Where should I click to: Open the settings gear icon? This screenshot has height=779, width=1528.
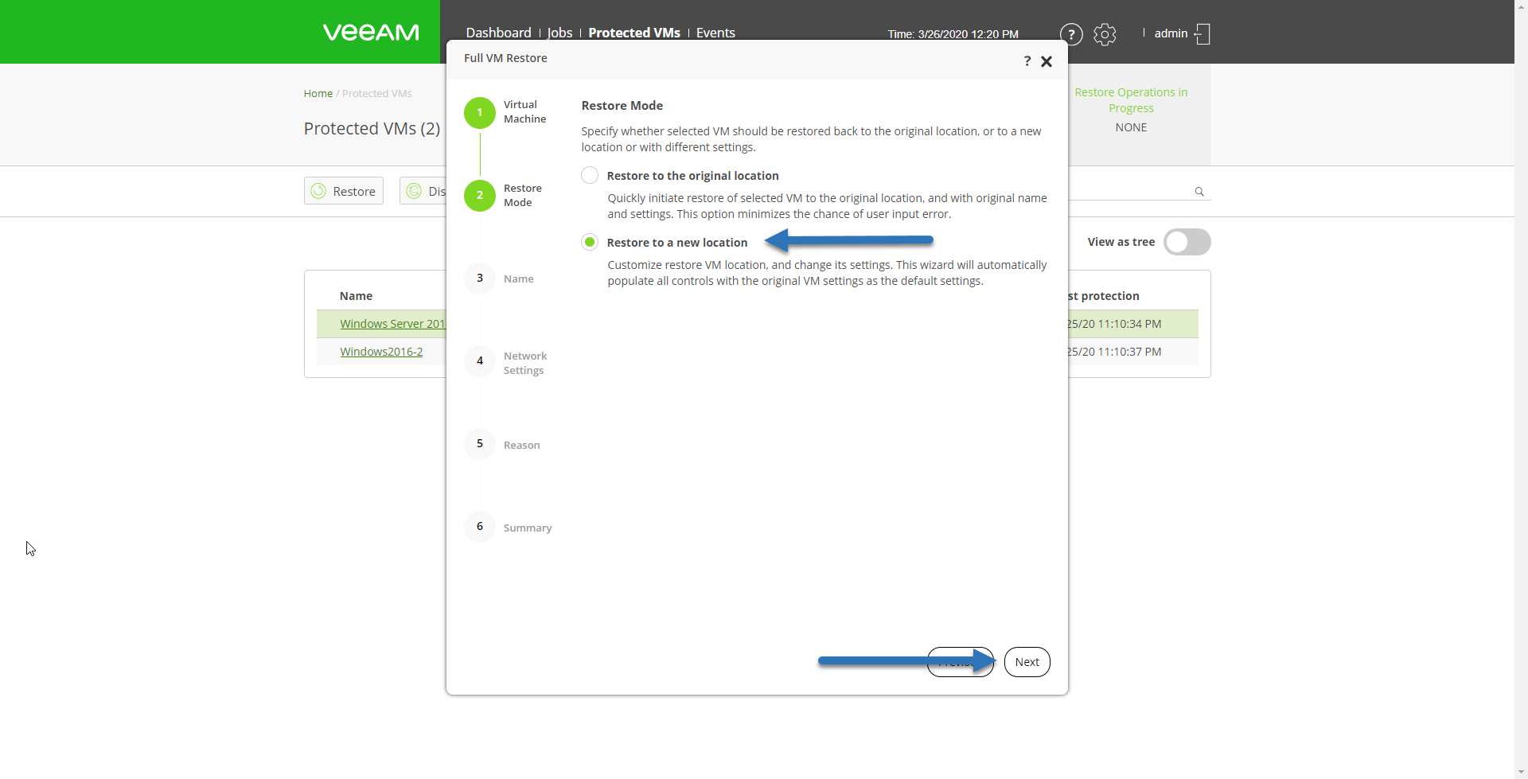tap(1105, 34)
